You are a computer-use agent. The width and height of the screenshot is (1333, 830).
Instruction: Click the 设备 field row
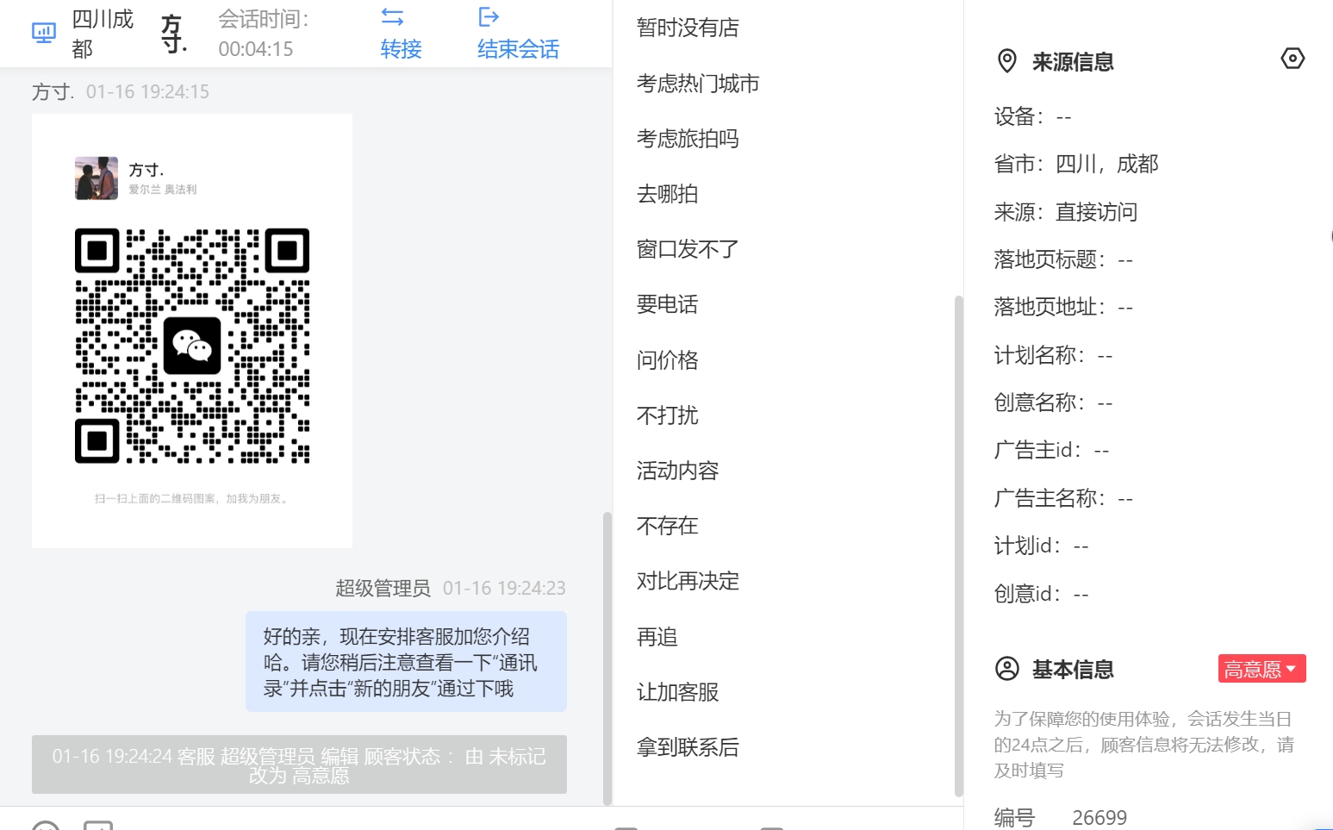tap(1032, 116)
